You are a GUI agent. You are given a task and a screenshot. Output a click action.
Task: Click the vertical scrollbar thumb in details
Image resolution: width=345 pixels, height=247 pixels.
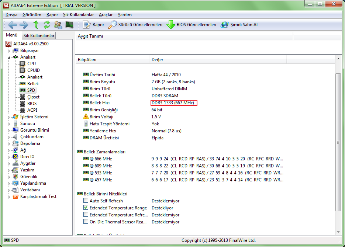coord(338,142)
